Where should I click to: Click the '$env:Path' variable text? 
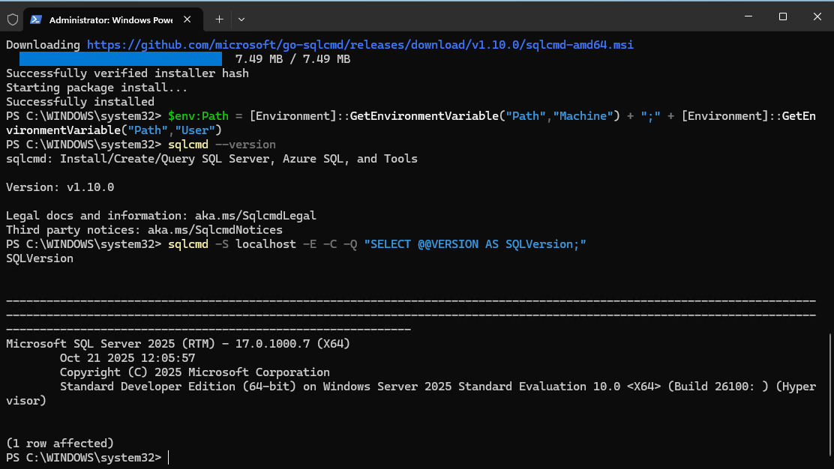[x=199, y=116]
